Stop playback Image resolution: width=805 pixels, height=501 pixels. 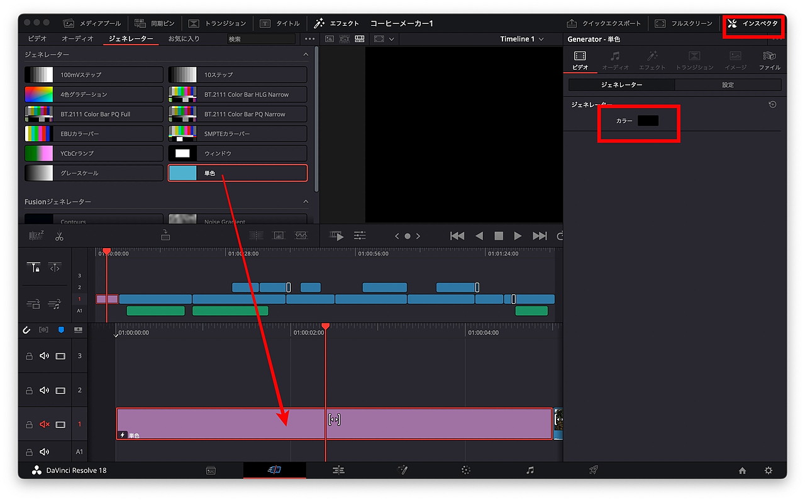point(499,236)
